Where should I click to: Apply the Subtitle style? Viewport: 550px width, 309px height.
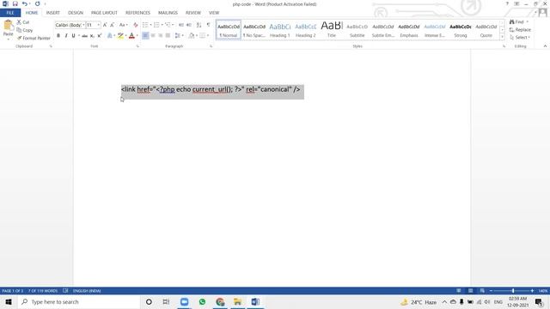357,30
